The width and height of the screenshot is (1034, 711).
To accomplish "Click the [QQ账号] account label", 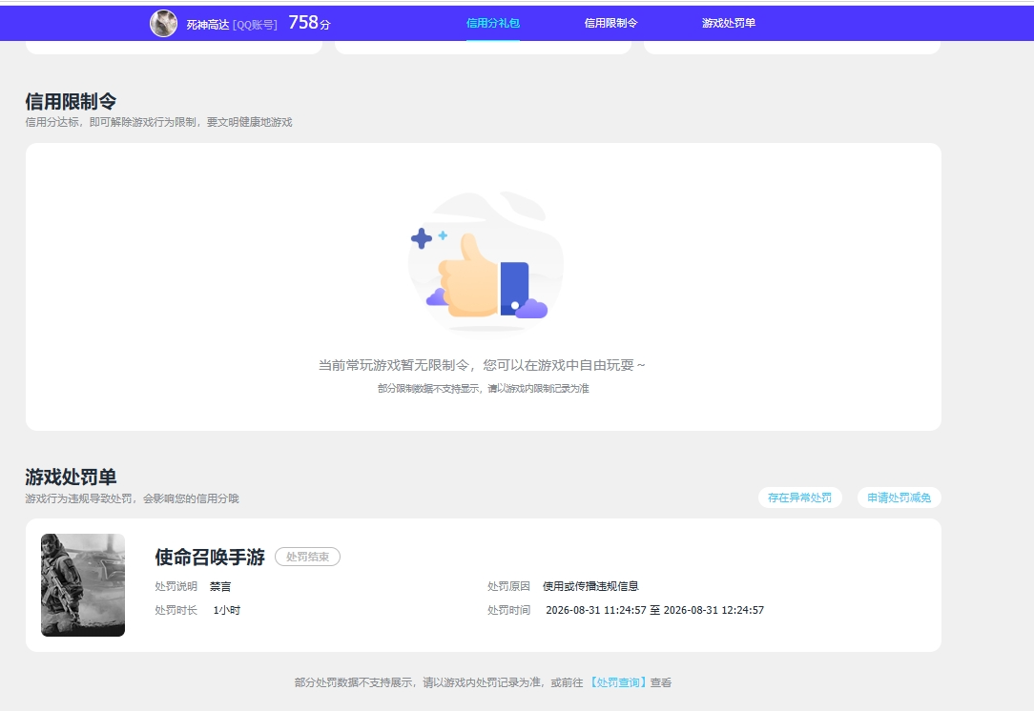I will (x=255, y=25).
